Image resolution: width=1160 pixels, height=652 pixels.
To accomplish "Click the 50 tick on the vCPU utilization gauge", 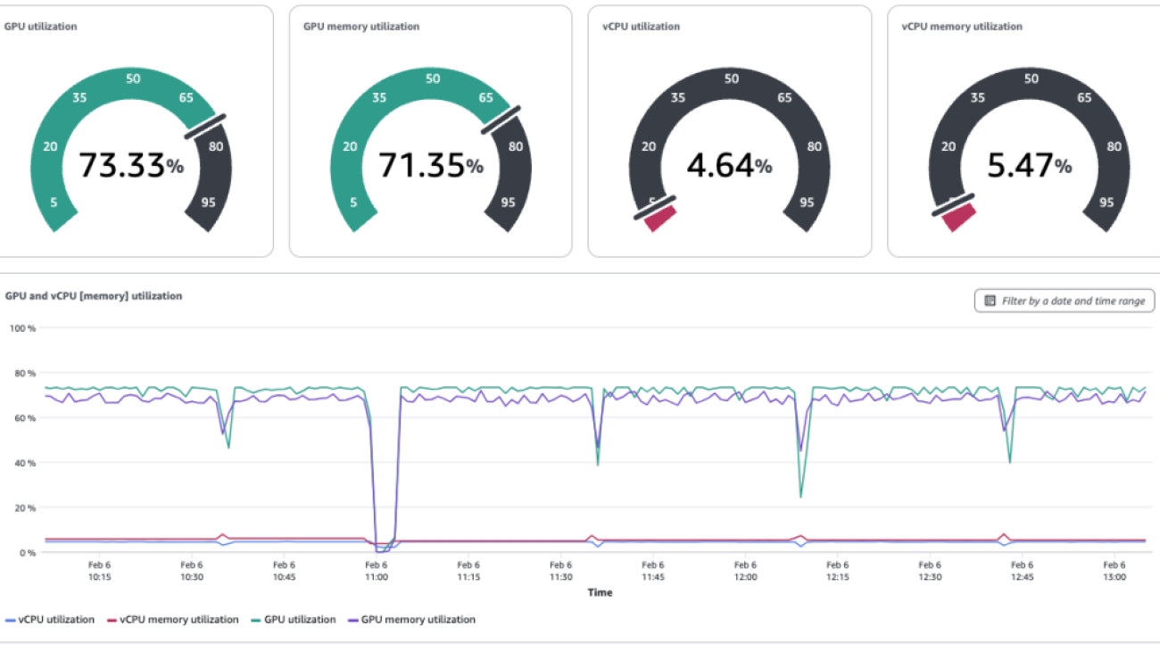I will (x=732, y=79).
